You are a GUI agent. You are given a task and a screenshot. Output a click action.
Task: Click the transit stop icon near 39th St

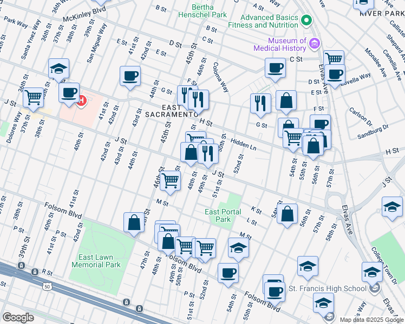(x=21, y=265)
